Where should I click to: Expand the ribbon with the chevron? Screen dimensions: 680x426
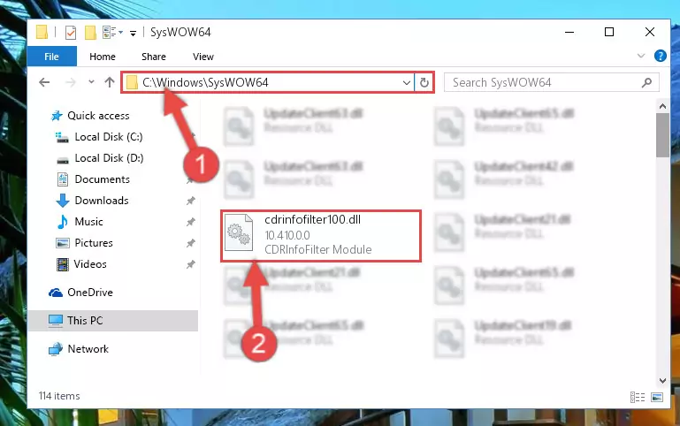[x=641, y=56]
